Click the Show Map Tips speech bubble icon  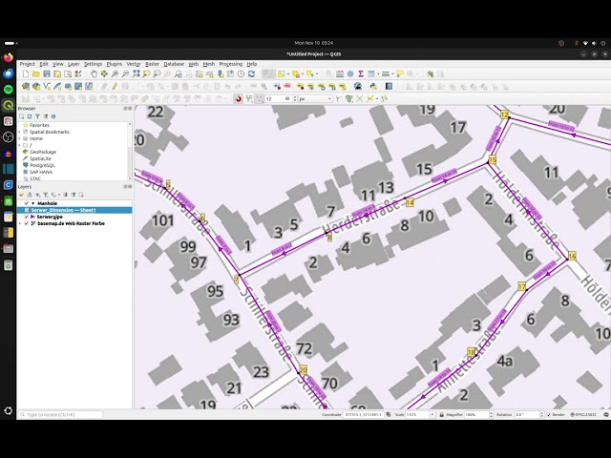coord(400,74)
